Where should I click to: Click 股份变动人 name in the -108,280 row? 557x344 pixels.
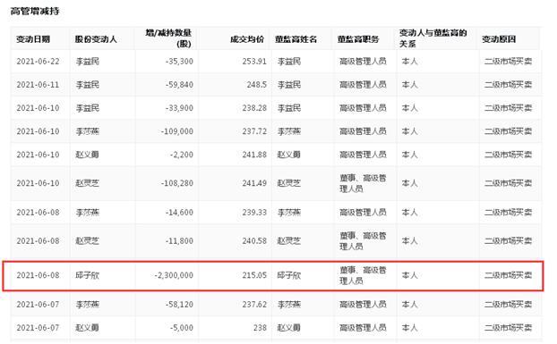[x=88, y=183]
